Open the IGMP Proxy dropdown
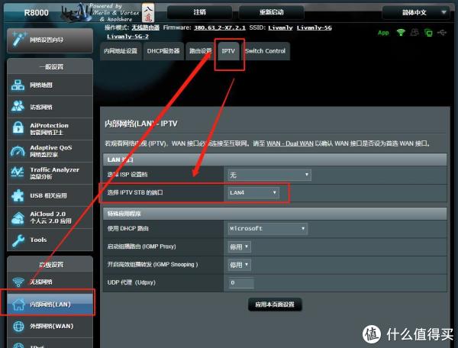458x348 pixels. coord(238,246)
